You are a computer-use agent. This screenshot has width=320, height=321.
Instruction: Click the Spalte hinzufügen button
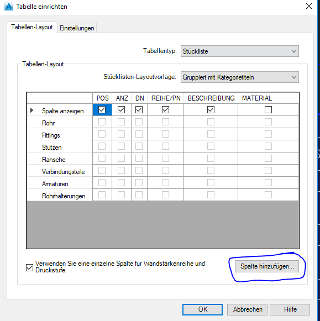click(267, 266)
